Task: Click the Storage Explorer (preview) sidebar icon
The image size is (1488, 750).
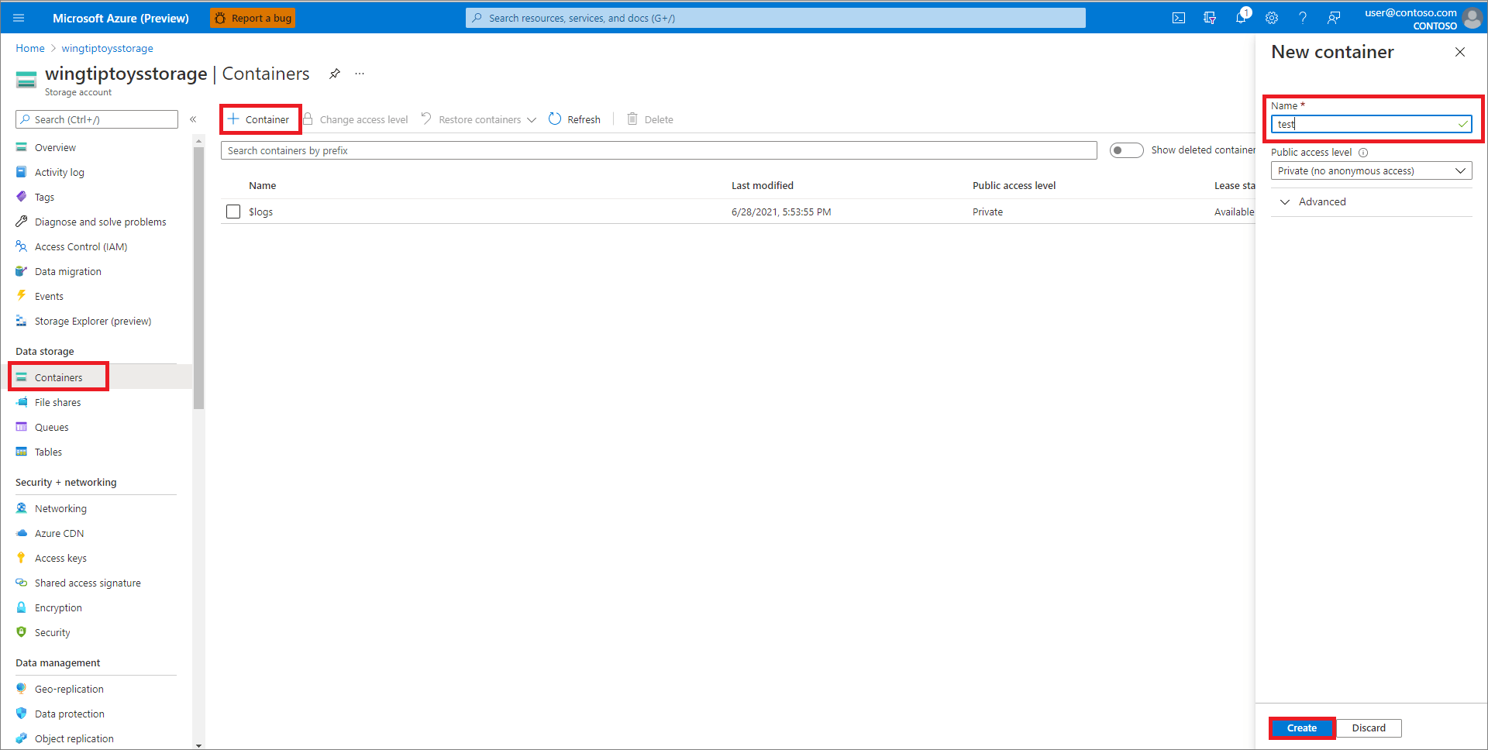Action: [21, 321]
